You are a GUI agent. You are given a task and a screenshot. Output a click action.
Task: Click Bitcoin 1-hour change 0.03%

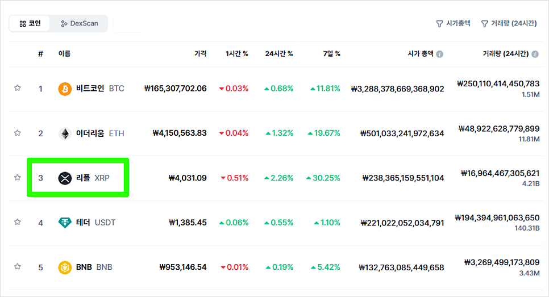pos(234,89)
